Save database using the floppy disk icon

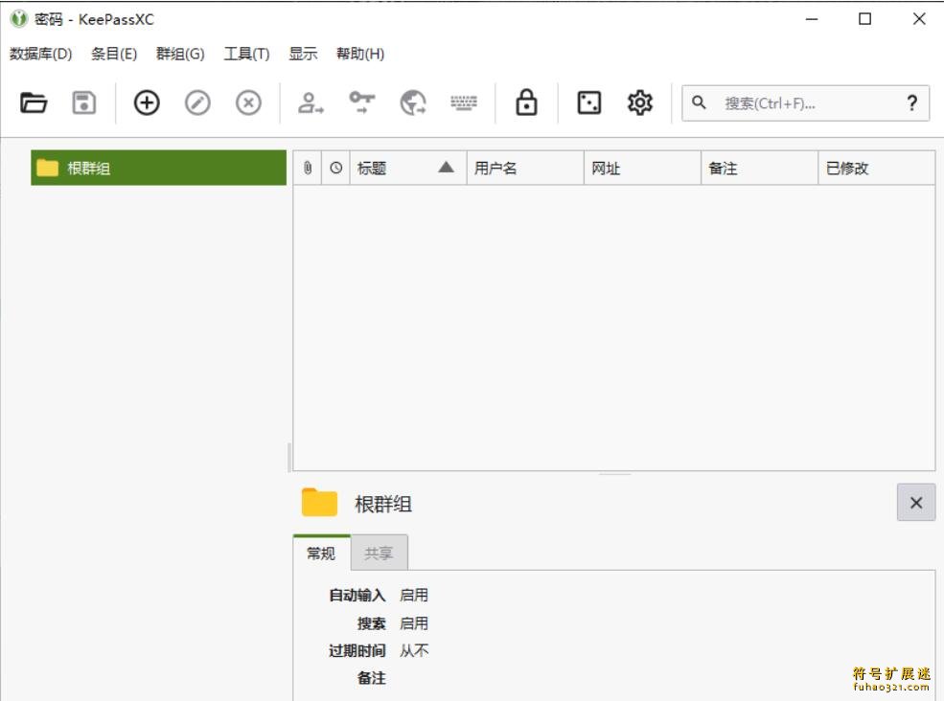(x=83, y=102)
